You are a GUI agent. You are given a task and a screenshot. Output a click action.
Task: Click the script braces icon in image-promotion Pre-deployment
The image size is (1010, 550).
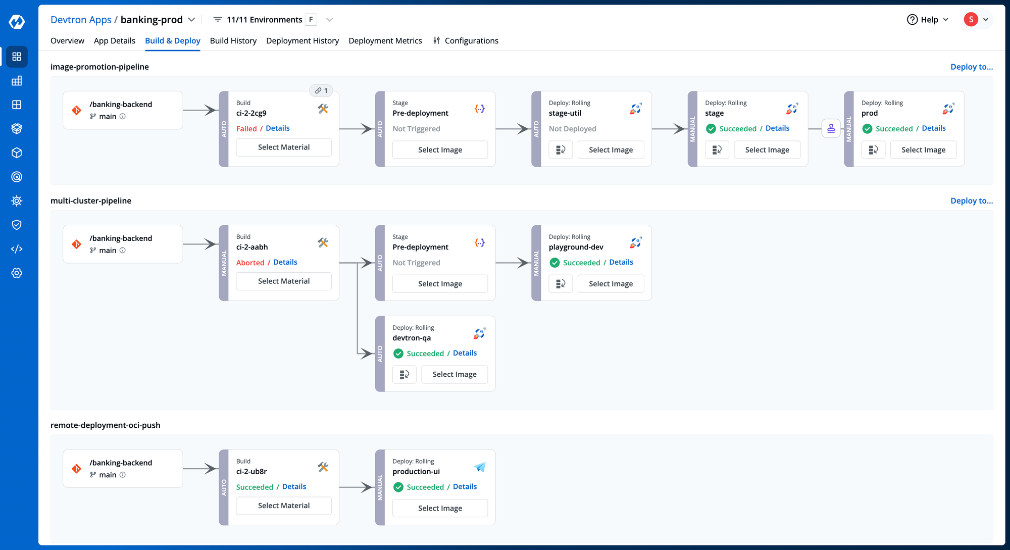tap(480, 109)
